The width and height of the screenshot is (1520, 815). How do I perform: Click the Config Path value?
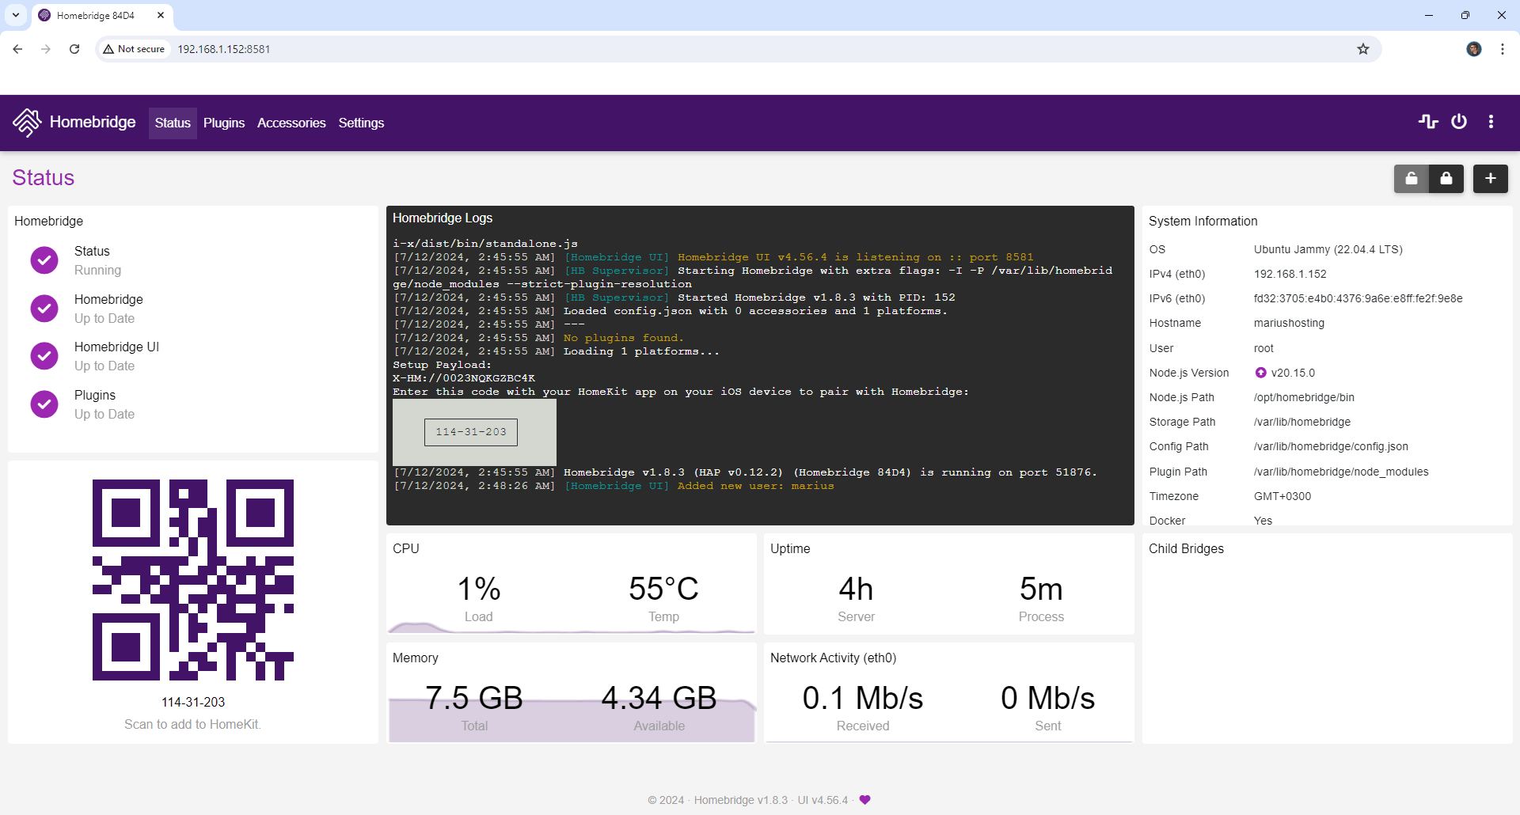(x=1331, y=446)
